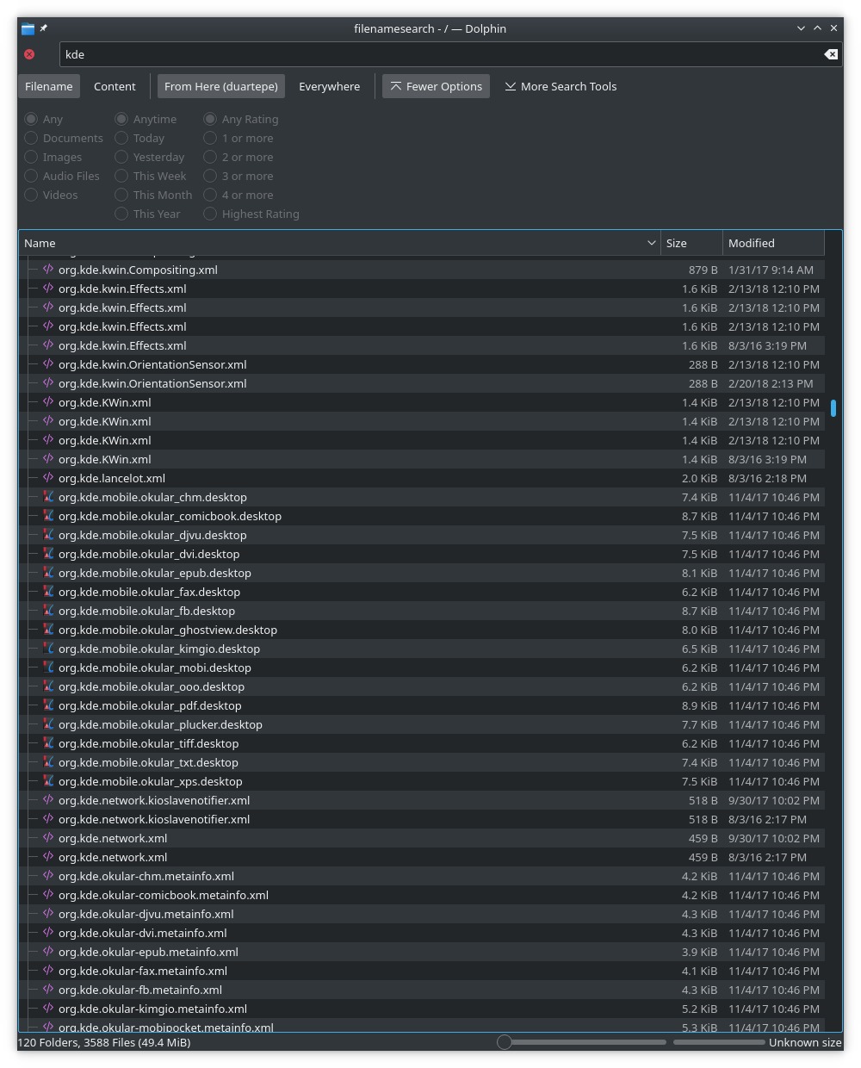Select the Documents file type radio button
861x1068 pixels.
click(x=31, y=138)
